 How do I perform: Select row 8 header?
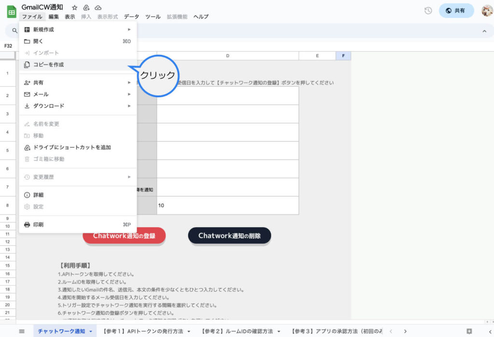(x=8, y=205)
